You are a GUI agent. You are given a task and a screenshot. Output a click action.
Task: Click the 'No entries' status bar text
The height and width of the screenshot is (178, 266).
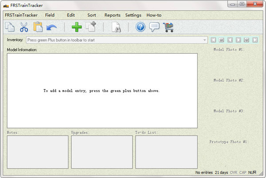(204, 172)
